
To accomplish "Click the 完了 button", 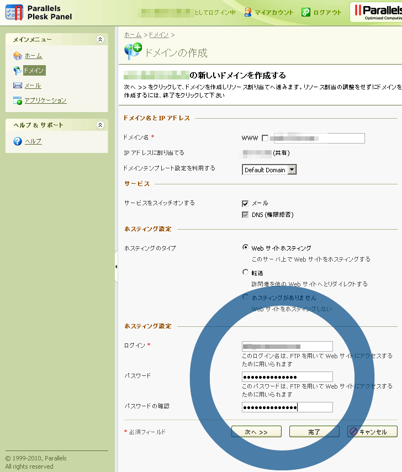I will [x=314, y=432].
